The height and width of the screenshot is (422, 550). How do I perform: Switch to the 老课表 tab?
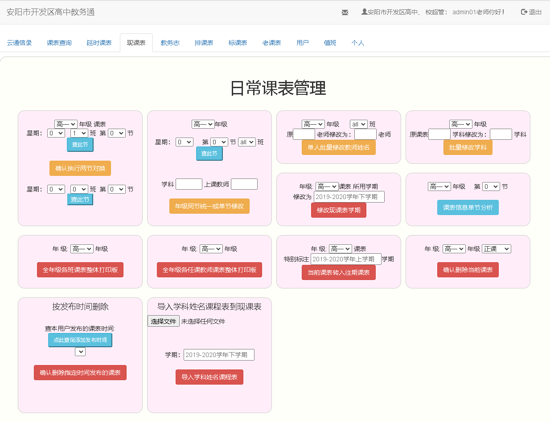coord(272,43)
